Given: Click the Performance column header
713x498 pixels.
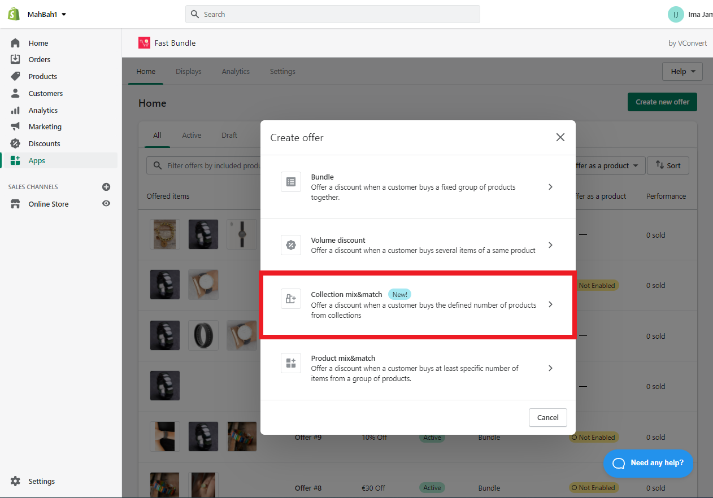Looking at the screenshot, I should click(666, 196).
